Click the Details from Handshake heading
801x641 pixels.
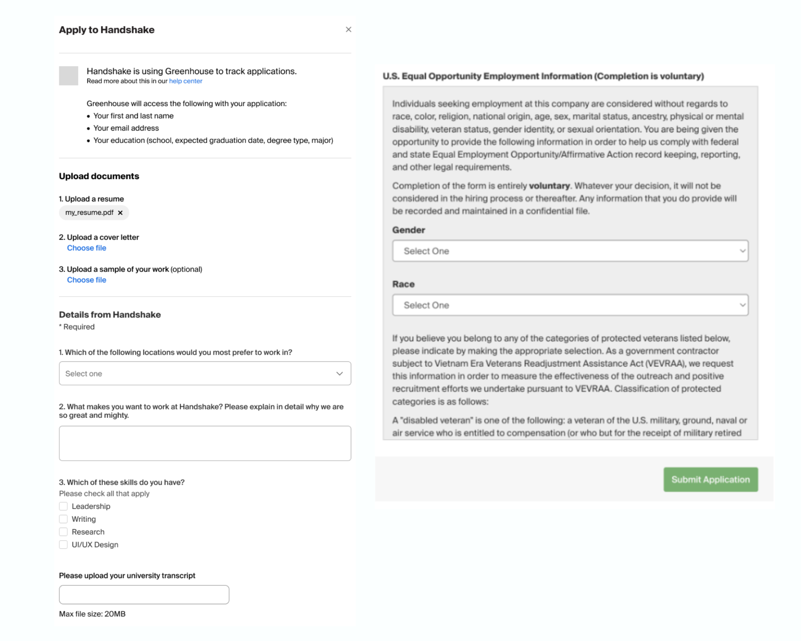point(110,314)
